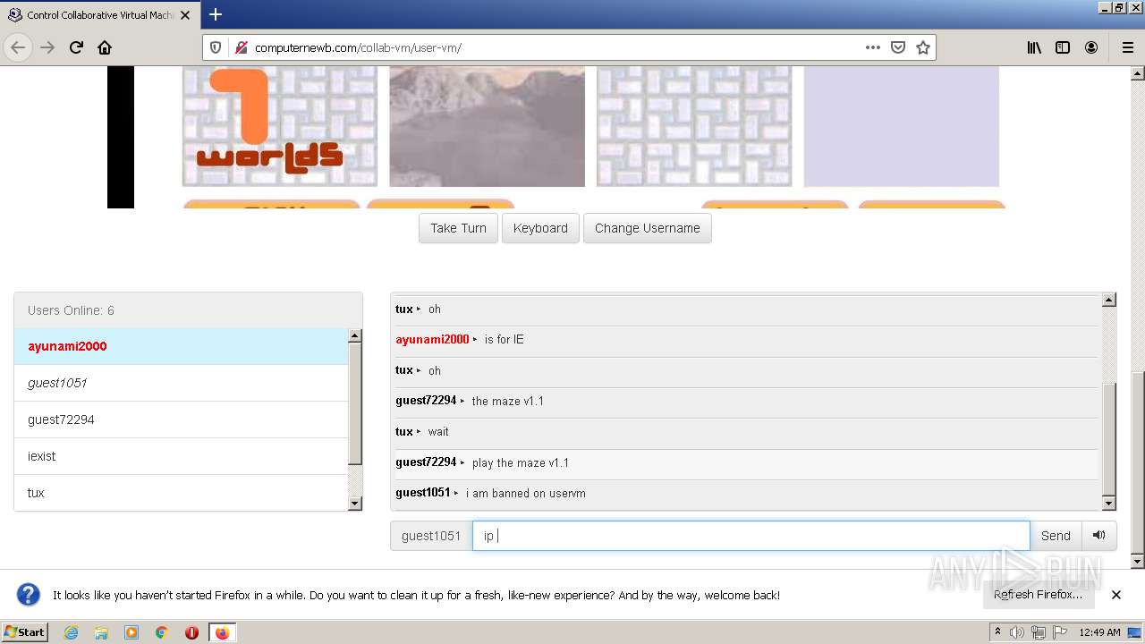Image resolution: width=1145 pixels, height=644 pixels.
Task: Open a new tab with the plus button
Action: pyautogui.click(x=216, y=14)
